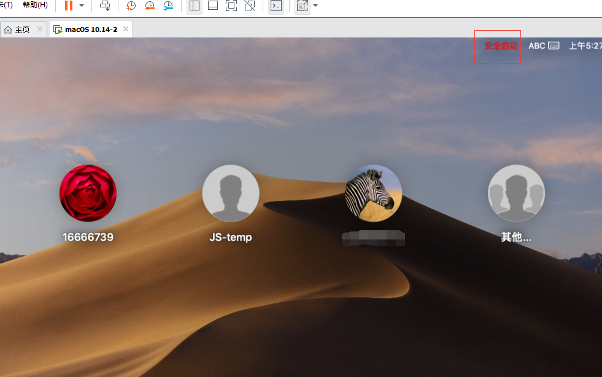Click the Send Ctrl+Alt+Del toolbar icon

click(x=105, y=6)
